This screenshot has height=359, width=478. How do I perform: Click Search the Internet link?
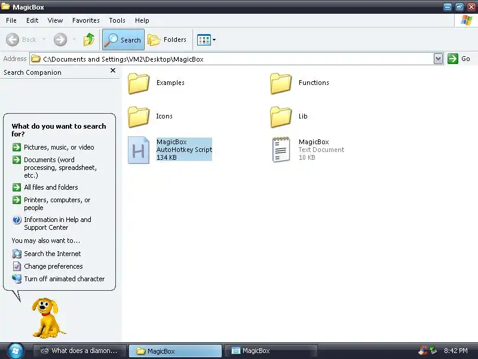pos(53,254)
